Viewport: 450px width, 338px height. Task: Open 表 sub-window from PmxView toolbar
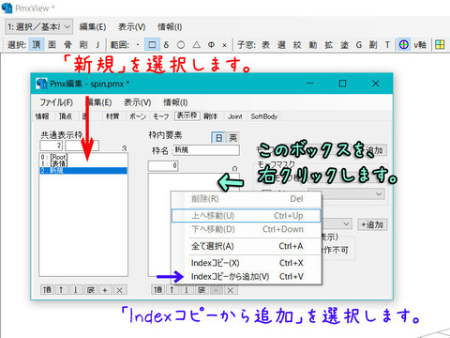pyautogui.click(x=265, y=45)
